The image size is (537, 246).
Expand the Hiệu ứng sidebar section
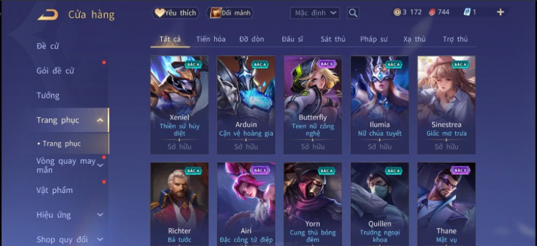(x=100, y=215)
